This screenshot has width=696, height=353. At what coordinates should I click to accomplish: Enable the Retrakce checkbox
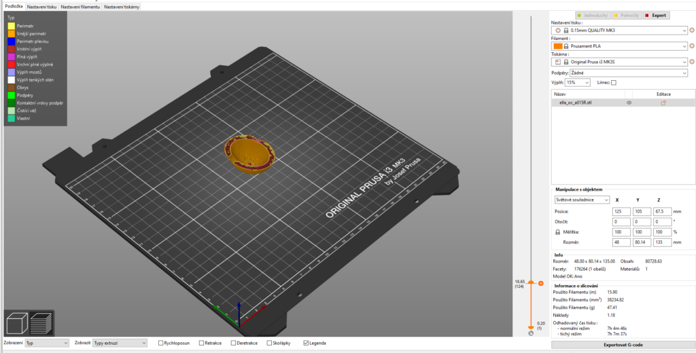[201, 343]
